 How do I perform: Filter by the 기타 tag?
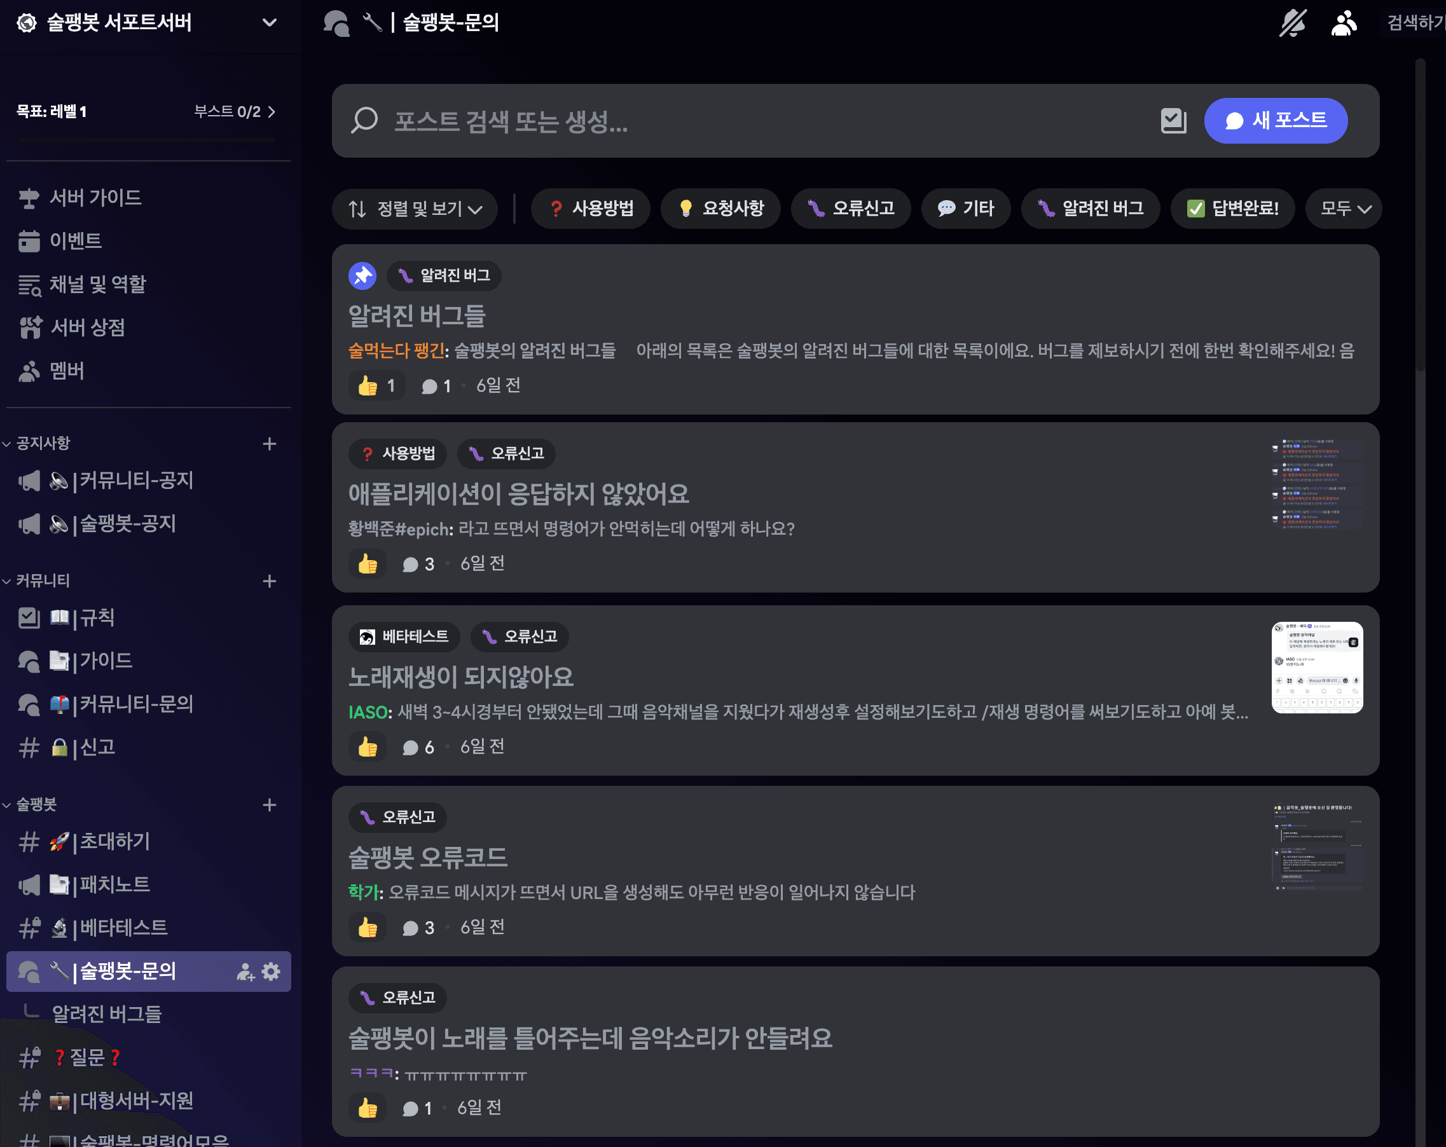tap(966, 209)
